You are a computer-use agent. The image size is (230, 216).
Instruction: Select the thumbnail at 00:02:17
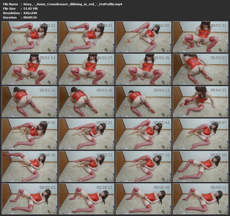86,69
